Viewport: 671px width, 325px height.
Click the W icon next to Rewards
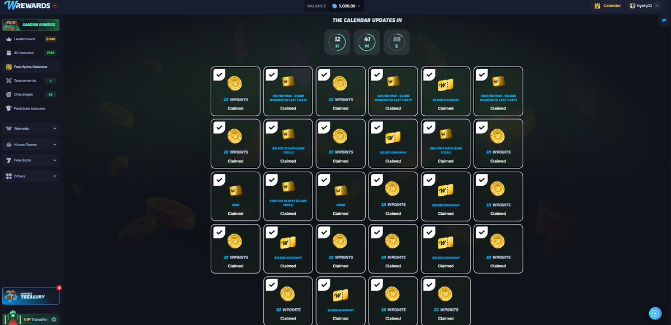click(x=9, y=129)
